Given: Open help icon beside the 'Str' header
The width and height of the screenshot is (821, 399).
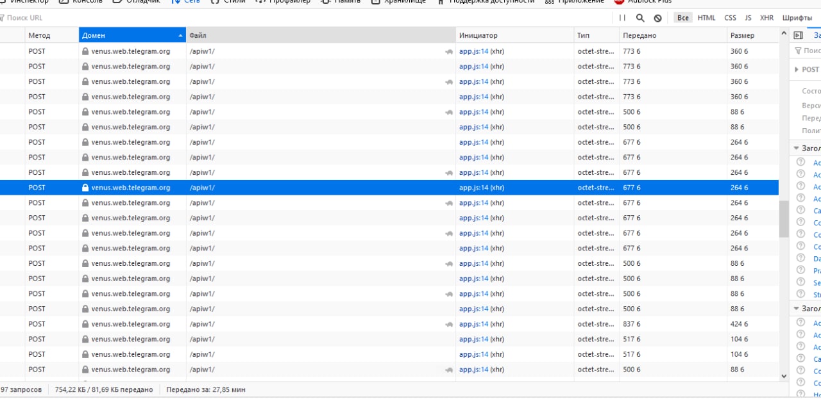Looking at the screenshot, I should [x=800, y=294].
